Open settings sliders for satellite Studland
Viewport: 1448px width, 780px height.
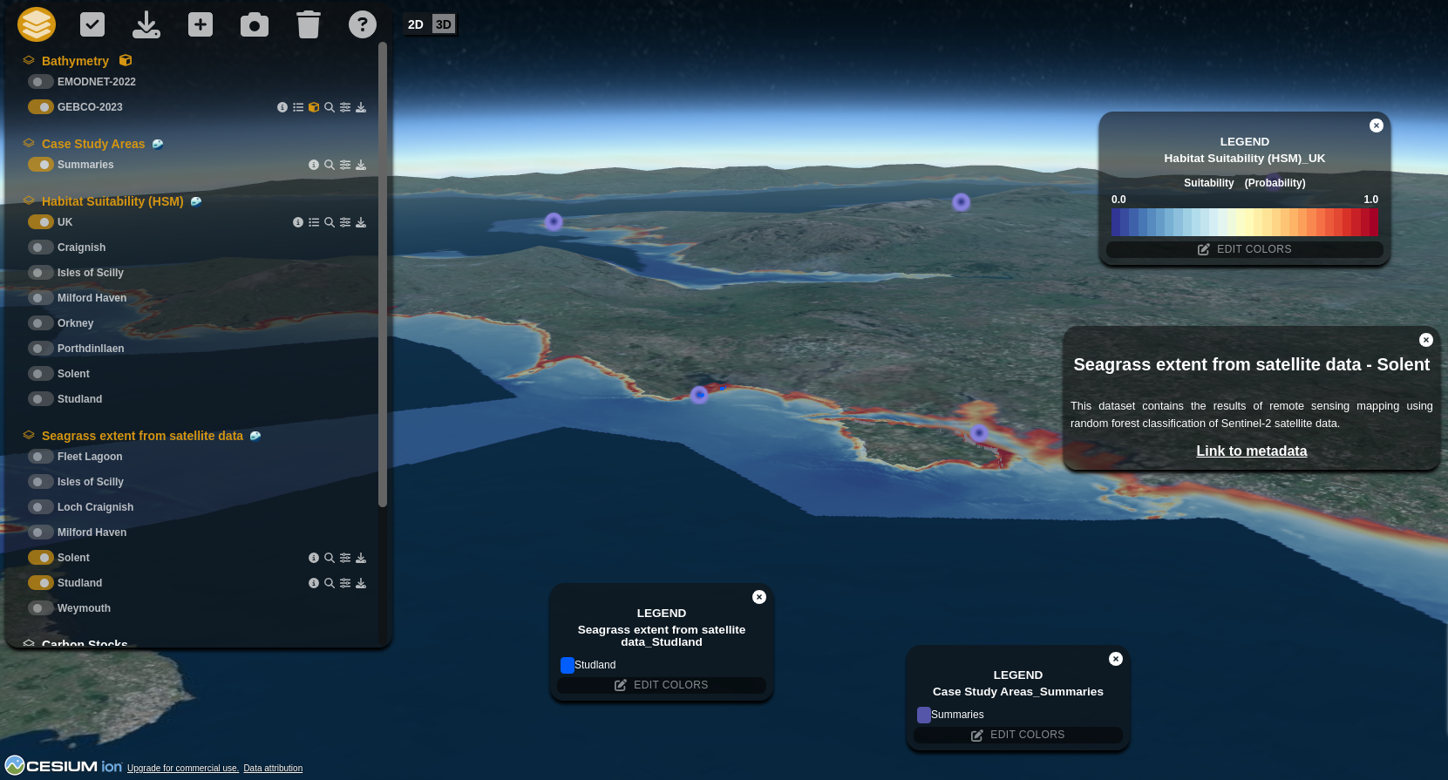(345, 583)
